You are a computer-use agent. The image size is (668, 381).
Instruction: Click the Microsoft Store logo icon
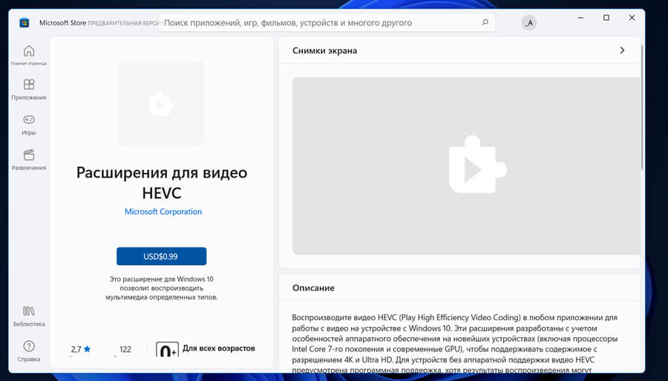pos(24,22)
